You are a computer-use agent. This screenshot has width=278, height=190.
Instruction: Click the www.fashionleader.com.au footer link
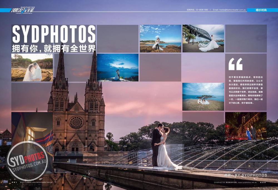[42, 182]
